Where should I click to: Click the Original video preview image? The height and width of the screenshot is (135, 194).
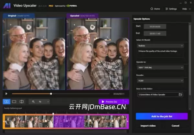coord(34,54)
